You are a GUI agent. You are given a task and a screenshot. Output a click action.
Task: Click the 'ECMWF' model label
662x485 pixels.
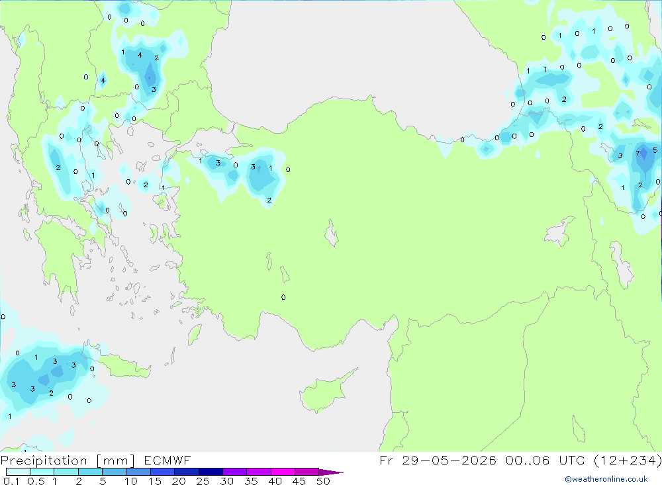pos(167,461)
